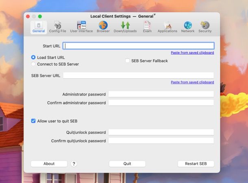Close the Local Client Settings window
Viewport: 248px width, 183px height.
(28, 16)
